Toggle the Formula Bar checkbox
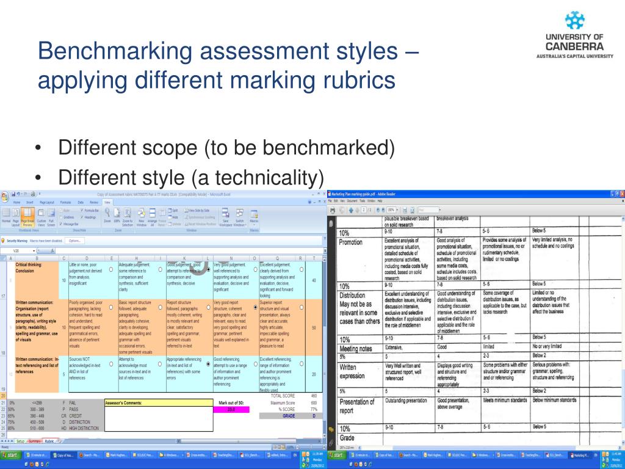 tap(90, 210)
